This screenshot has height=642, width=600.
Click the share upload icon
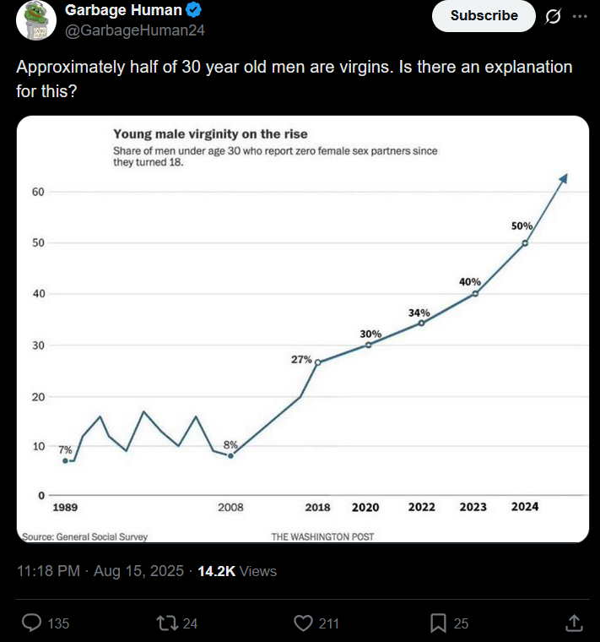pyautogui.click(x=574, y=623)
